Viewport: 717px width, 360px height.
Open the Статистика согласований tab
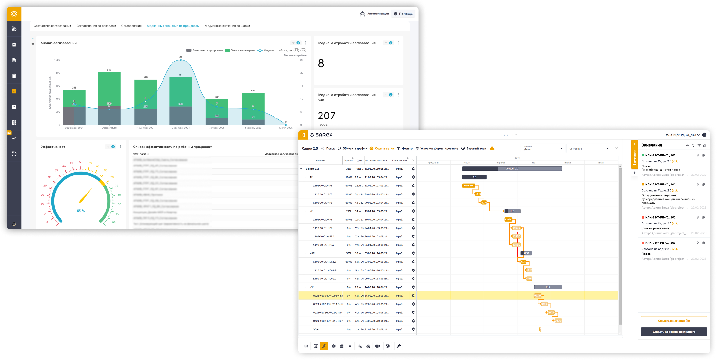(52, 26)
